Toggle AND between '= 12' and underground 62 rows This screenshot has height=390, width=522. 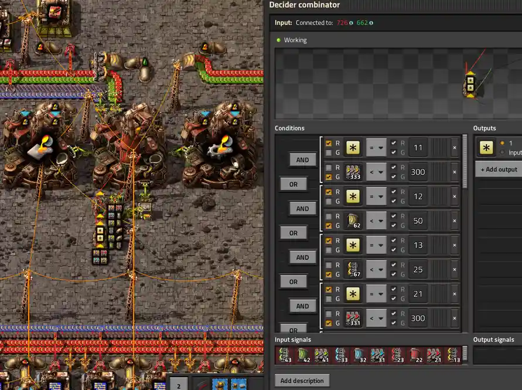(x=303, y=209)
